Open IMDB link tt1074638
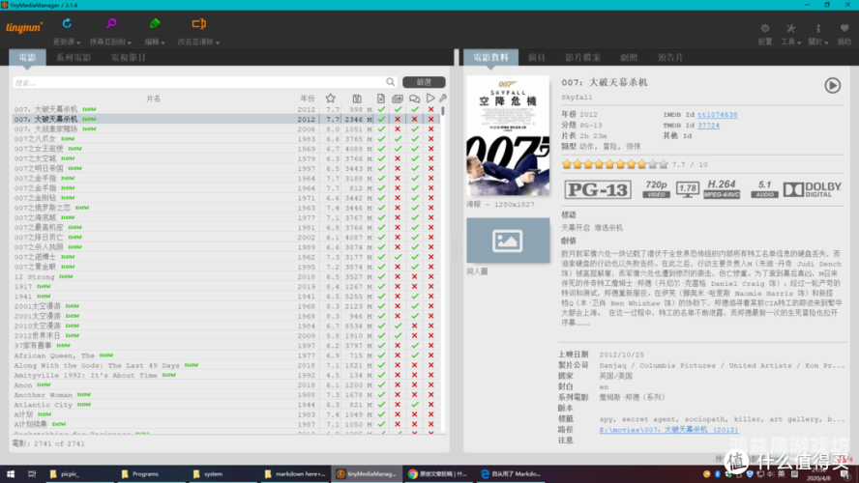 pos(717,115)
